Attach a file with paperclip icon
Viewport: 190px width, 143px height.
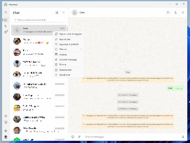79,137
